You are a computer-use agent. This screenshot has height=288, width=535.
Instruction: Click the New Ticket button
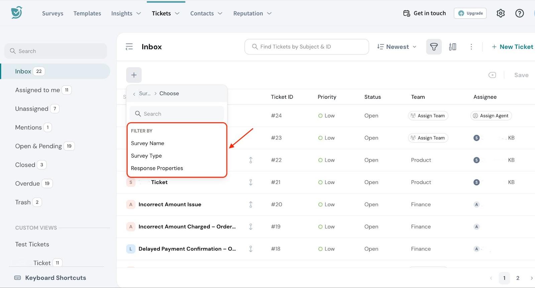pos(512,47)
